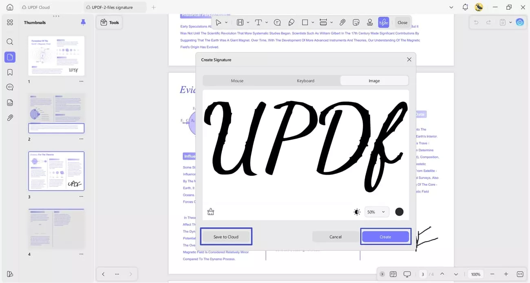530x283 pixels.
Task: Expand the Shape tool dropdown arrow
Action: click(x=313, y=22)
